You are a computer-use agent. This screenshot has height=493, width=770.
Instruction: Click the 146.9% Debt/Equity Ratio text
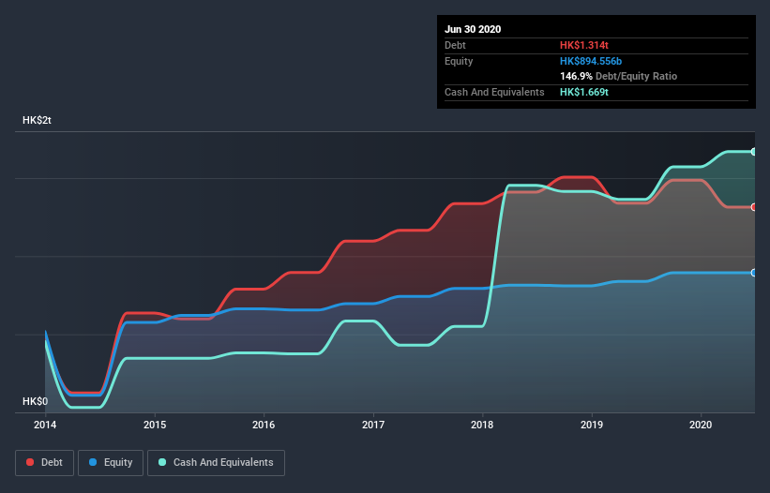click(x=618, y=76)
